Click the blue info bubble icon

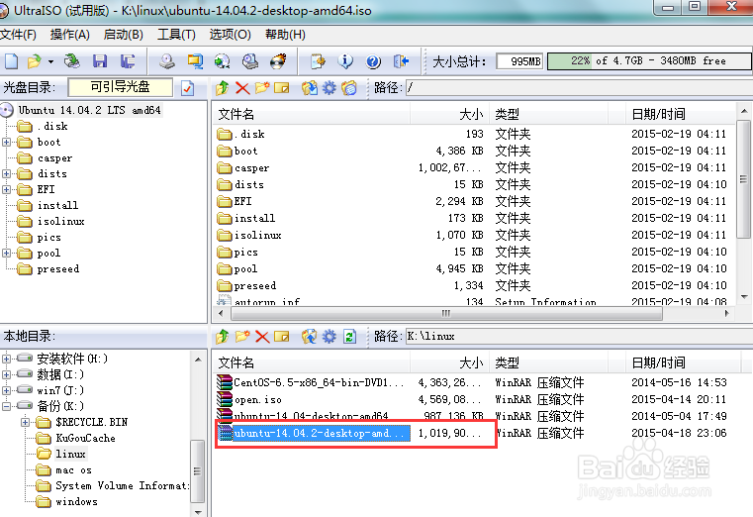345,61
